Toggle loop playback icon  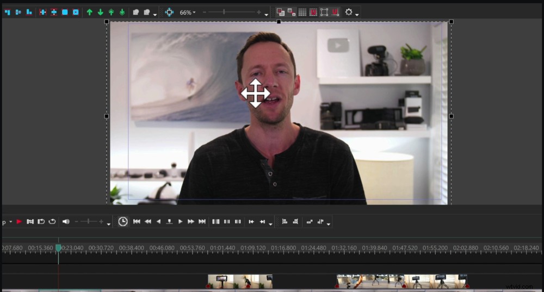click(x=41, y=222)
